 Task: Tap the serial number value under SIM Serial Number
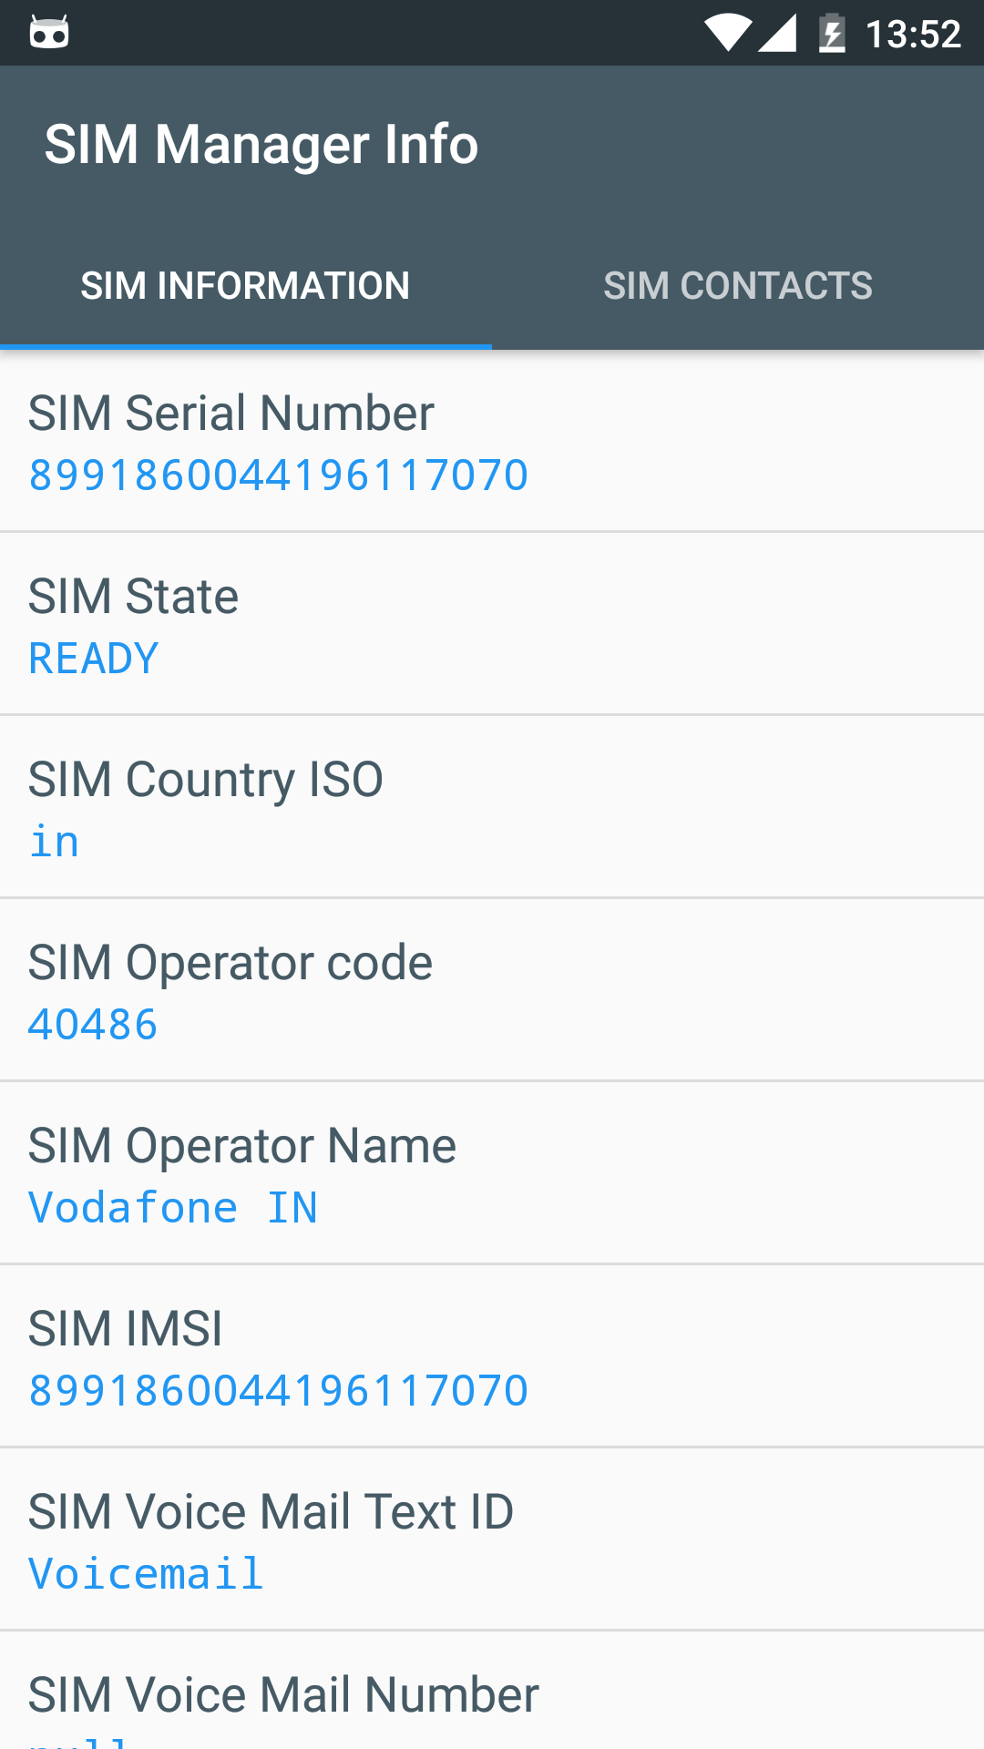[x=279, y=476]
